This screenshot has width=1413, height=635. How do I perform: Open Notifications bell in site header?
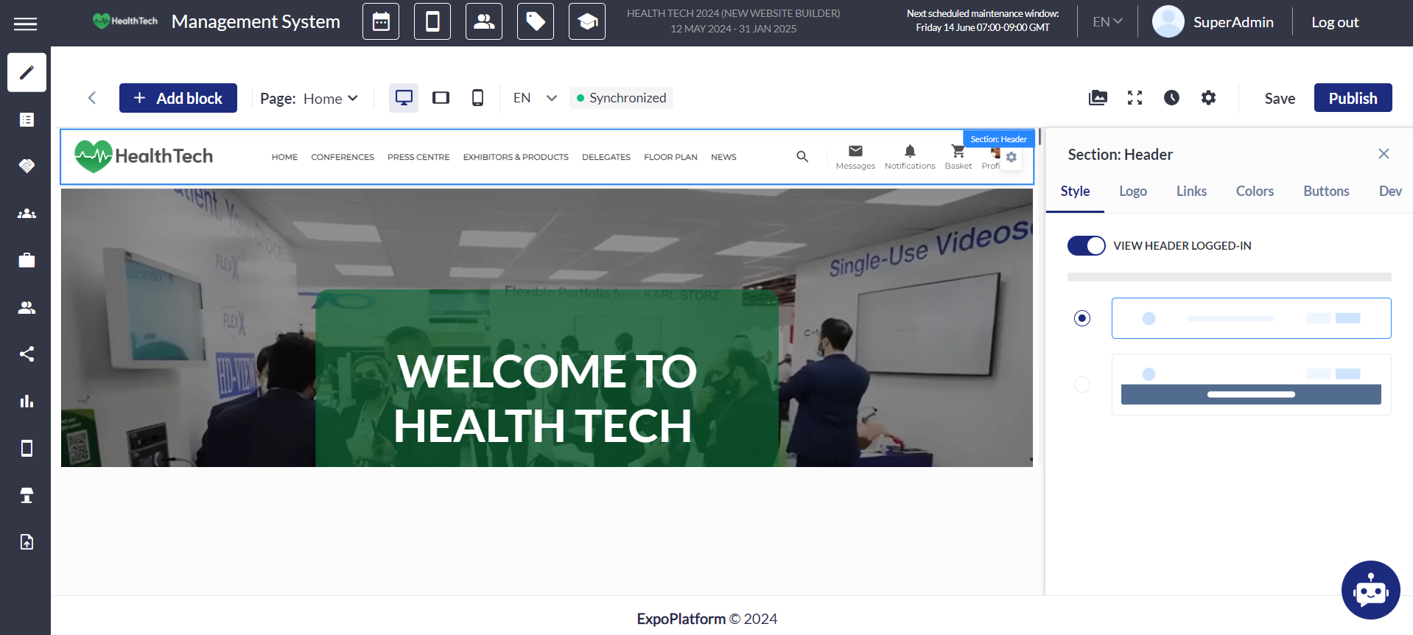point(910,157)
